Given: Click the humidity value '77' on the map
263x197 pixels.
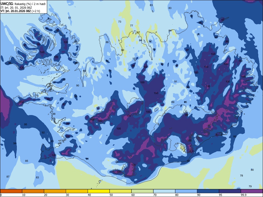Looking at the screenshot, I should (x=131, y=26).
